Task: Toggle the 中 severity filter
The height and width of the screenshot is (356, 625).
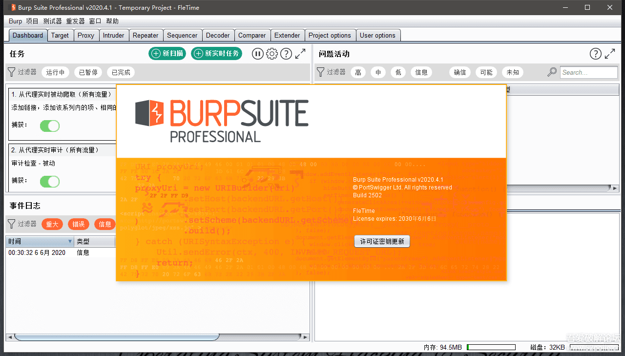Action: pyautogui.click(x=378, y=72)
